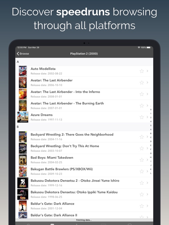Jump to index letter K
169x225 pixels.
coord(151,169)
